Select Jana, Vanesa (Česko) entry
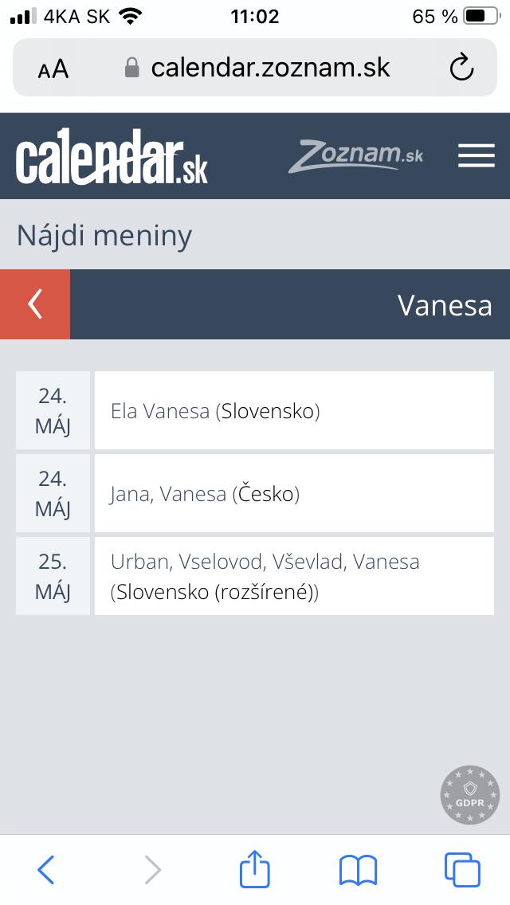Viewport: 510px width, 905px height. 294,494
